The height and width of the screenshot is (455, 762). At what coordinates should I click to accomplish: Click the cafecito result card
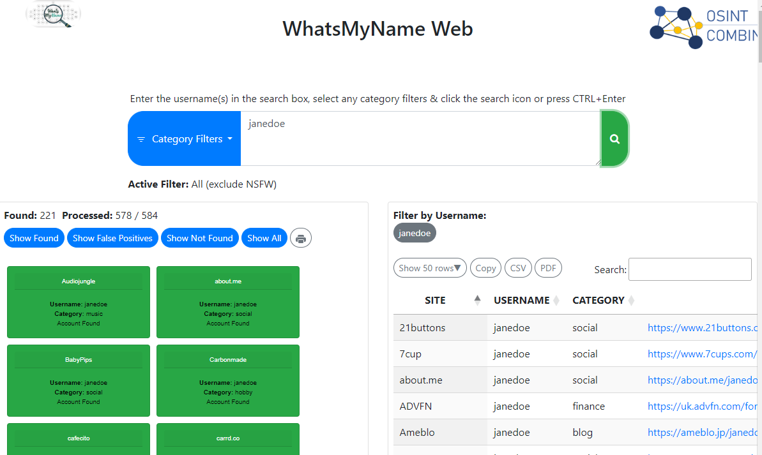pos(78,439)
